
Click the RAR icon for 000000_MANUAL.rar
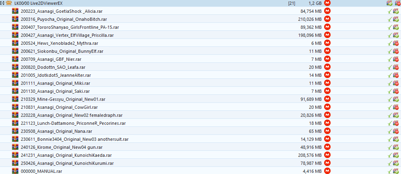point(16,171)
